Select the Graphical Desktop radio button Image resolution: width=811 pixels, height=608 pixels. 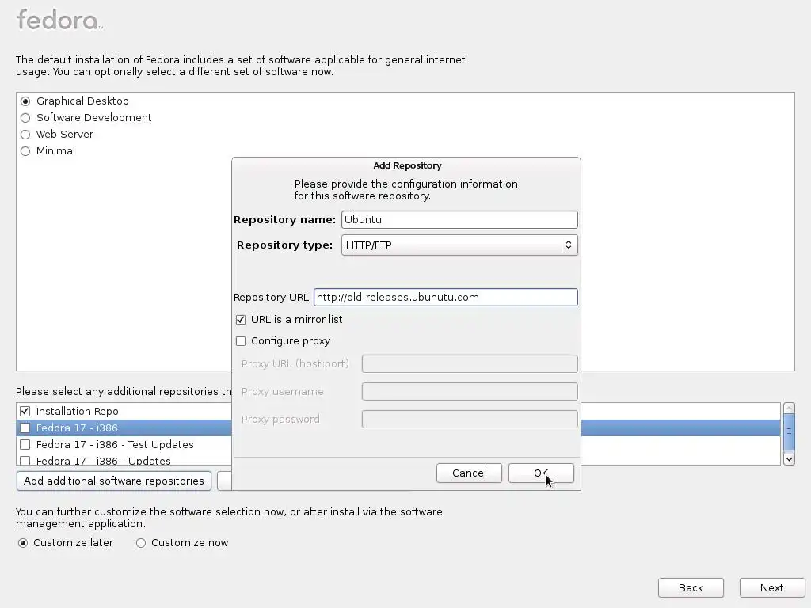25,101
